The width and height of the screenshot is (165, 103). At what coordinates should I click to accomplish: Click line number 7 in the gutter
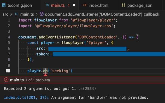pyautogui.click(x=9, y=54)
